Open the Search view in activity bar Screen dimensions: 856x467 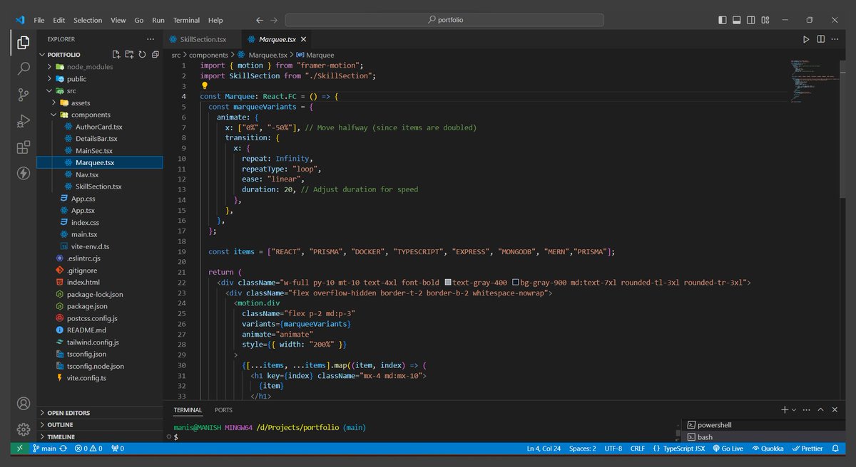[23, 68]
